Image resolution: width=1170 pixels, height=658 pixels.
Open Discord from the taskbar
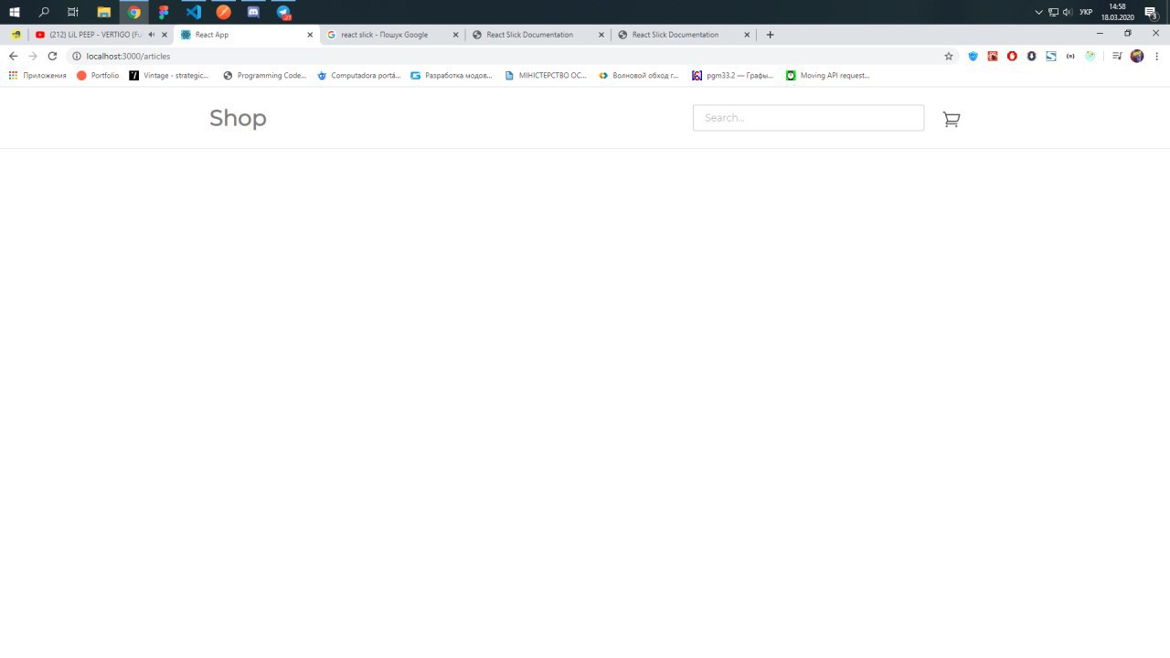(x=253, y=12)
